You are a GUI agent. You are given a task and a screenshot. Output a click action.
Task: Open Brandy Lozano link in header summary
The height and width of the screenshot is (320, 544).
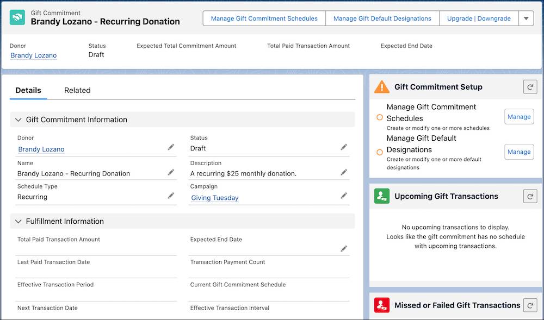pos(33,55)
